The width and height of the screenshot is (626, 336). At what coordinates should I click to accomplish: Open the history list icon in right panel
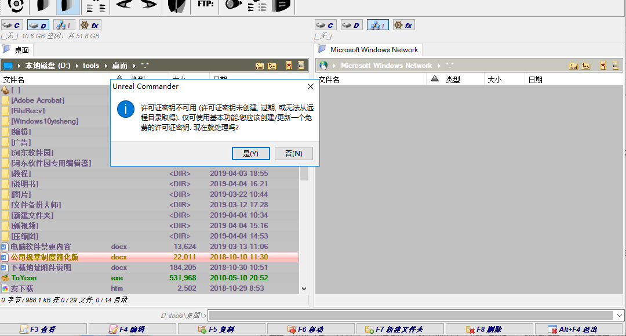(x=615, y=65)
